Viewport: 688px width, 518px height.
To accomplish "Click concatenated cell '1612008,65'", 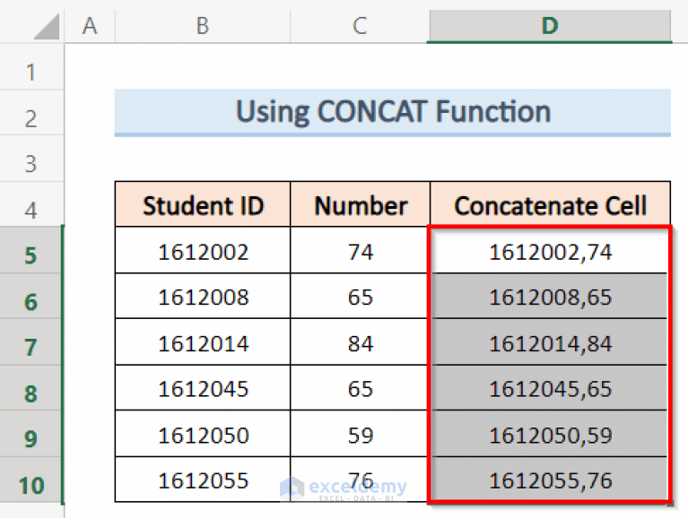I will point(550,297).
